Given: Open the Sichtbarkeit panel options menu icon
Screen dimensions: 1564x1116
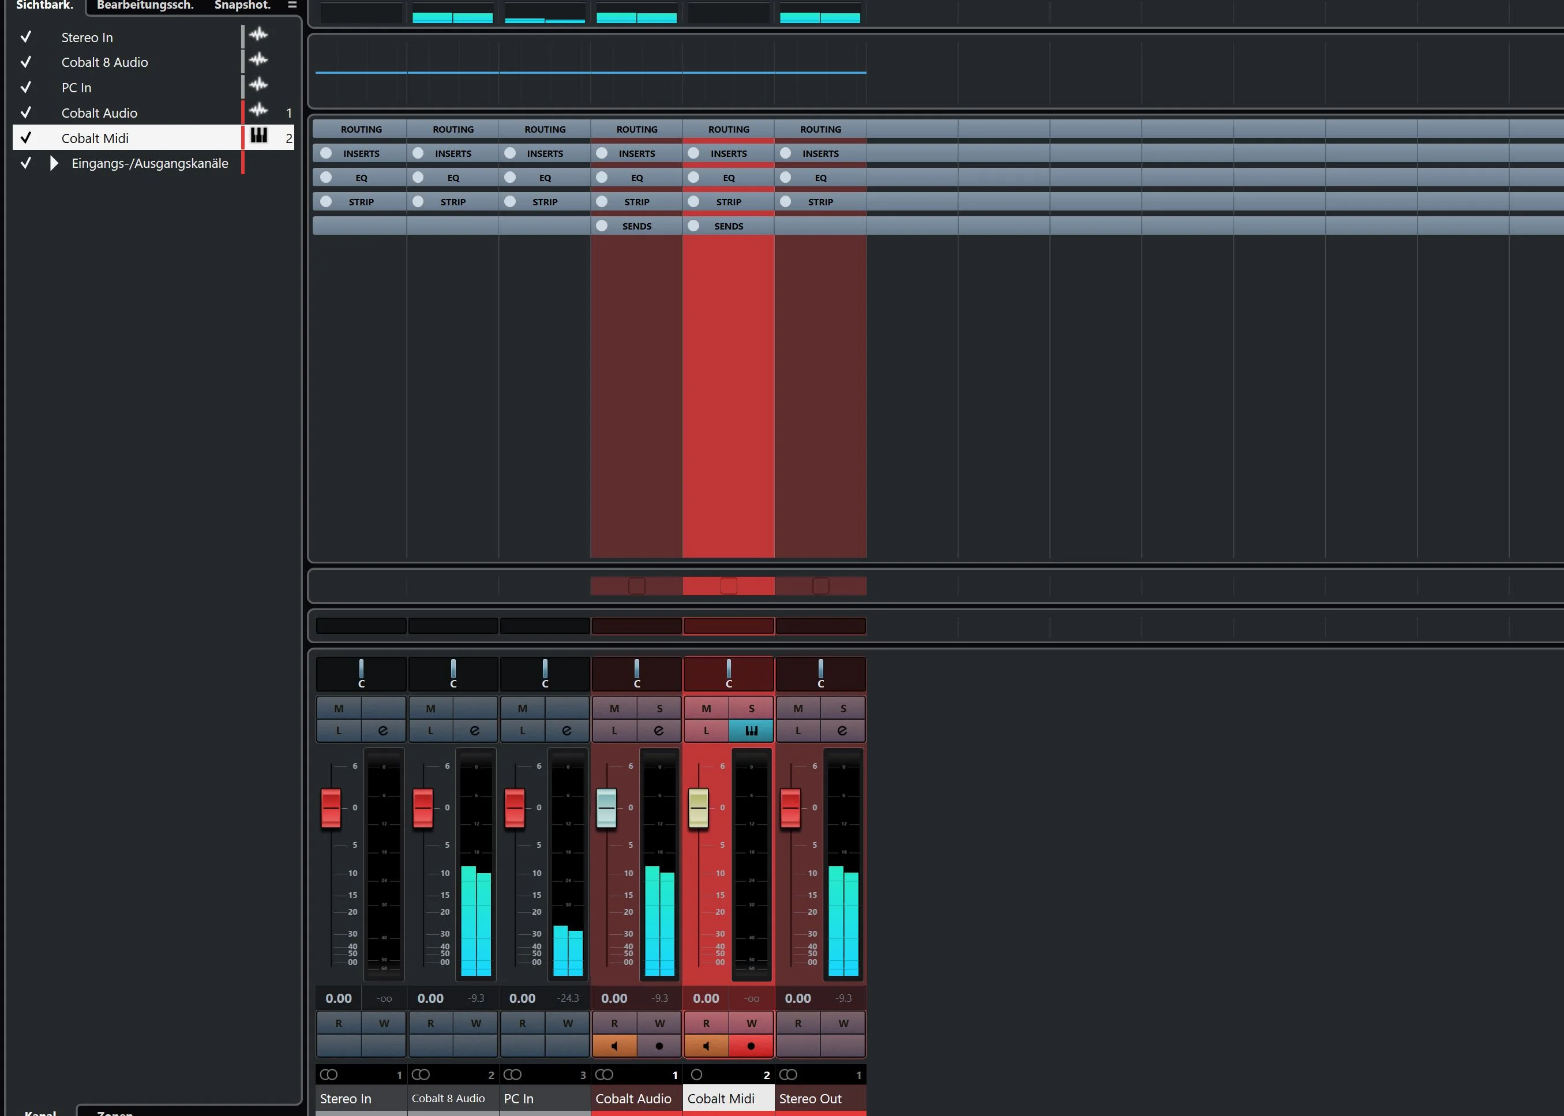Looking at the screenshot, I should pyautogui.click(x=292, y=5).
